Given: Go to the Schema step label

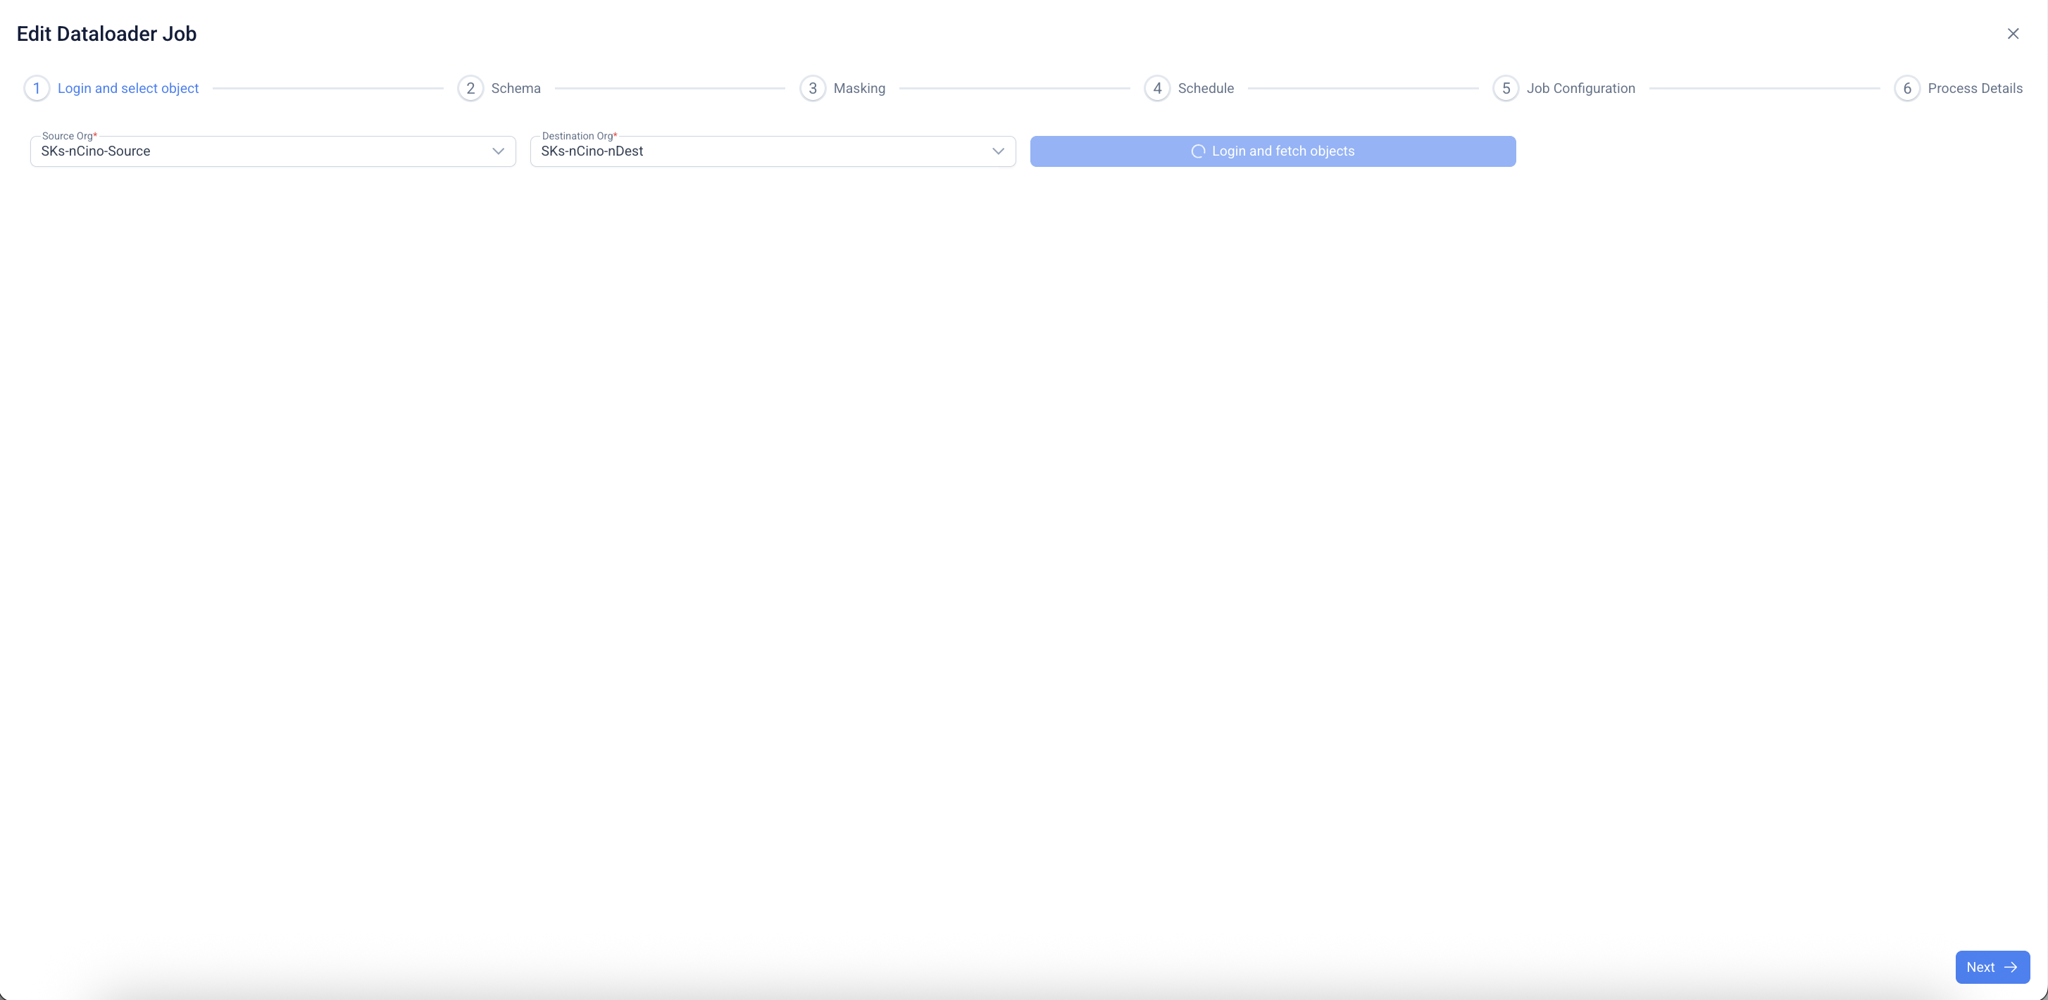Looking at the screenshot, I should tap(516, 88).
